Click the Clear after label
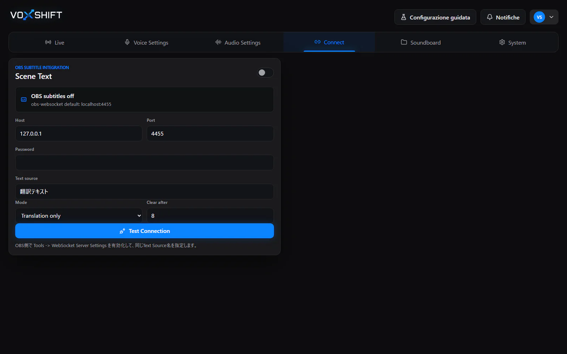Screen dimensions: 567x354 pos(157,202)
